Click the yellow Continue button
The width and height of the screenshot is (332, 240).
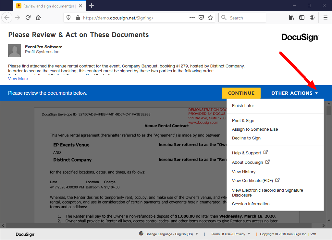coord(241,93)
